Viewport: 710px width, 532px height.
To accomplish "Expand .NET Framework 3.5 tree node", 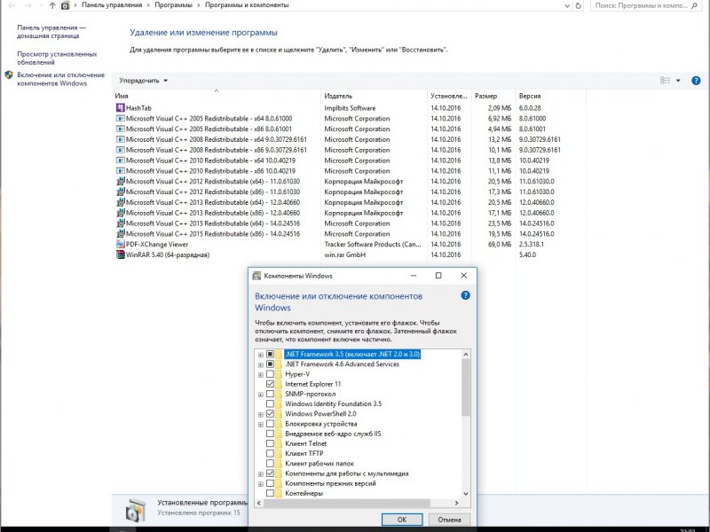I will (x=260, y=354).
